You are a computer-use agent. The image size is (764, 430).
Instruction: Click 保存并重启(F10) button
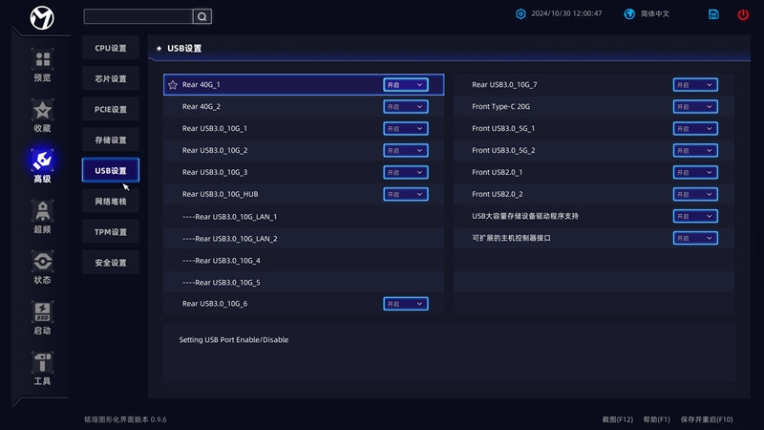click(x=707, y=419)
